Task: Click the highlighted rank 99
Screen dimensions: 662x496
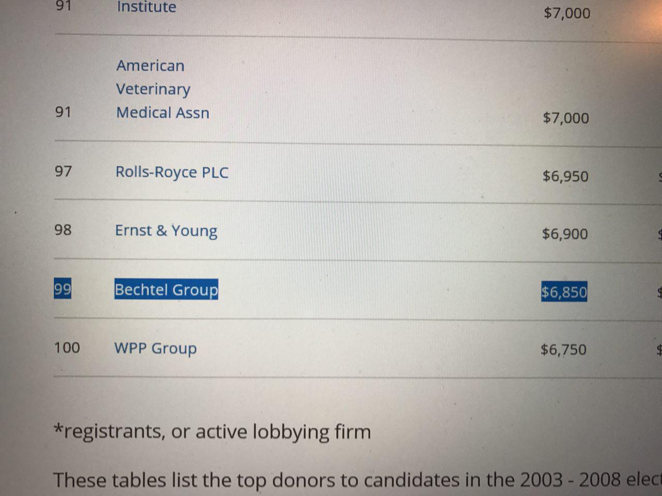Action: 63,289
